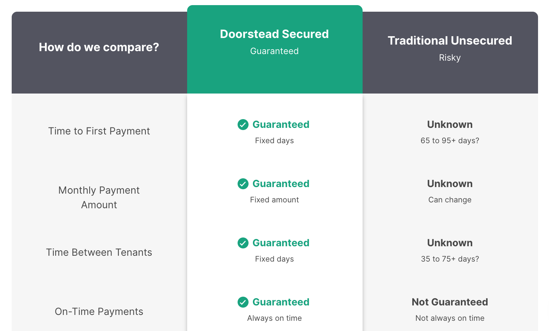
Task: Click the bold "Not Guaranteed" label
Action: point(450,302)
